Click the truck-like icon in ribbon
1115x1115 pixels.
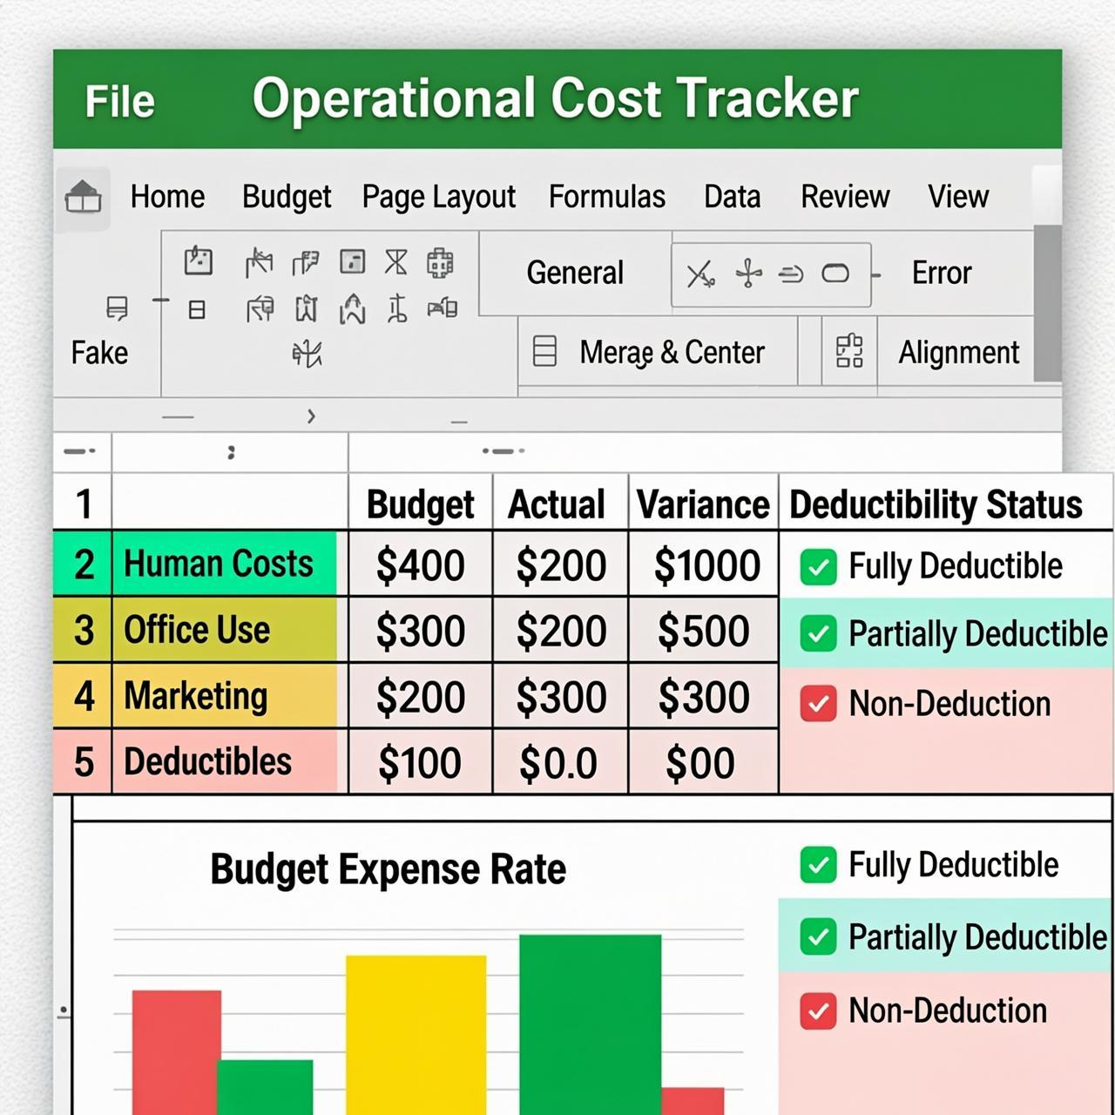coord(443,307)
